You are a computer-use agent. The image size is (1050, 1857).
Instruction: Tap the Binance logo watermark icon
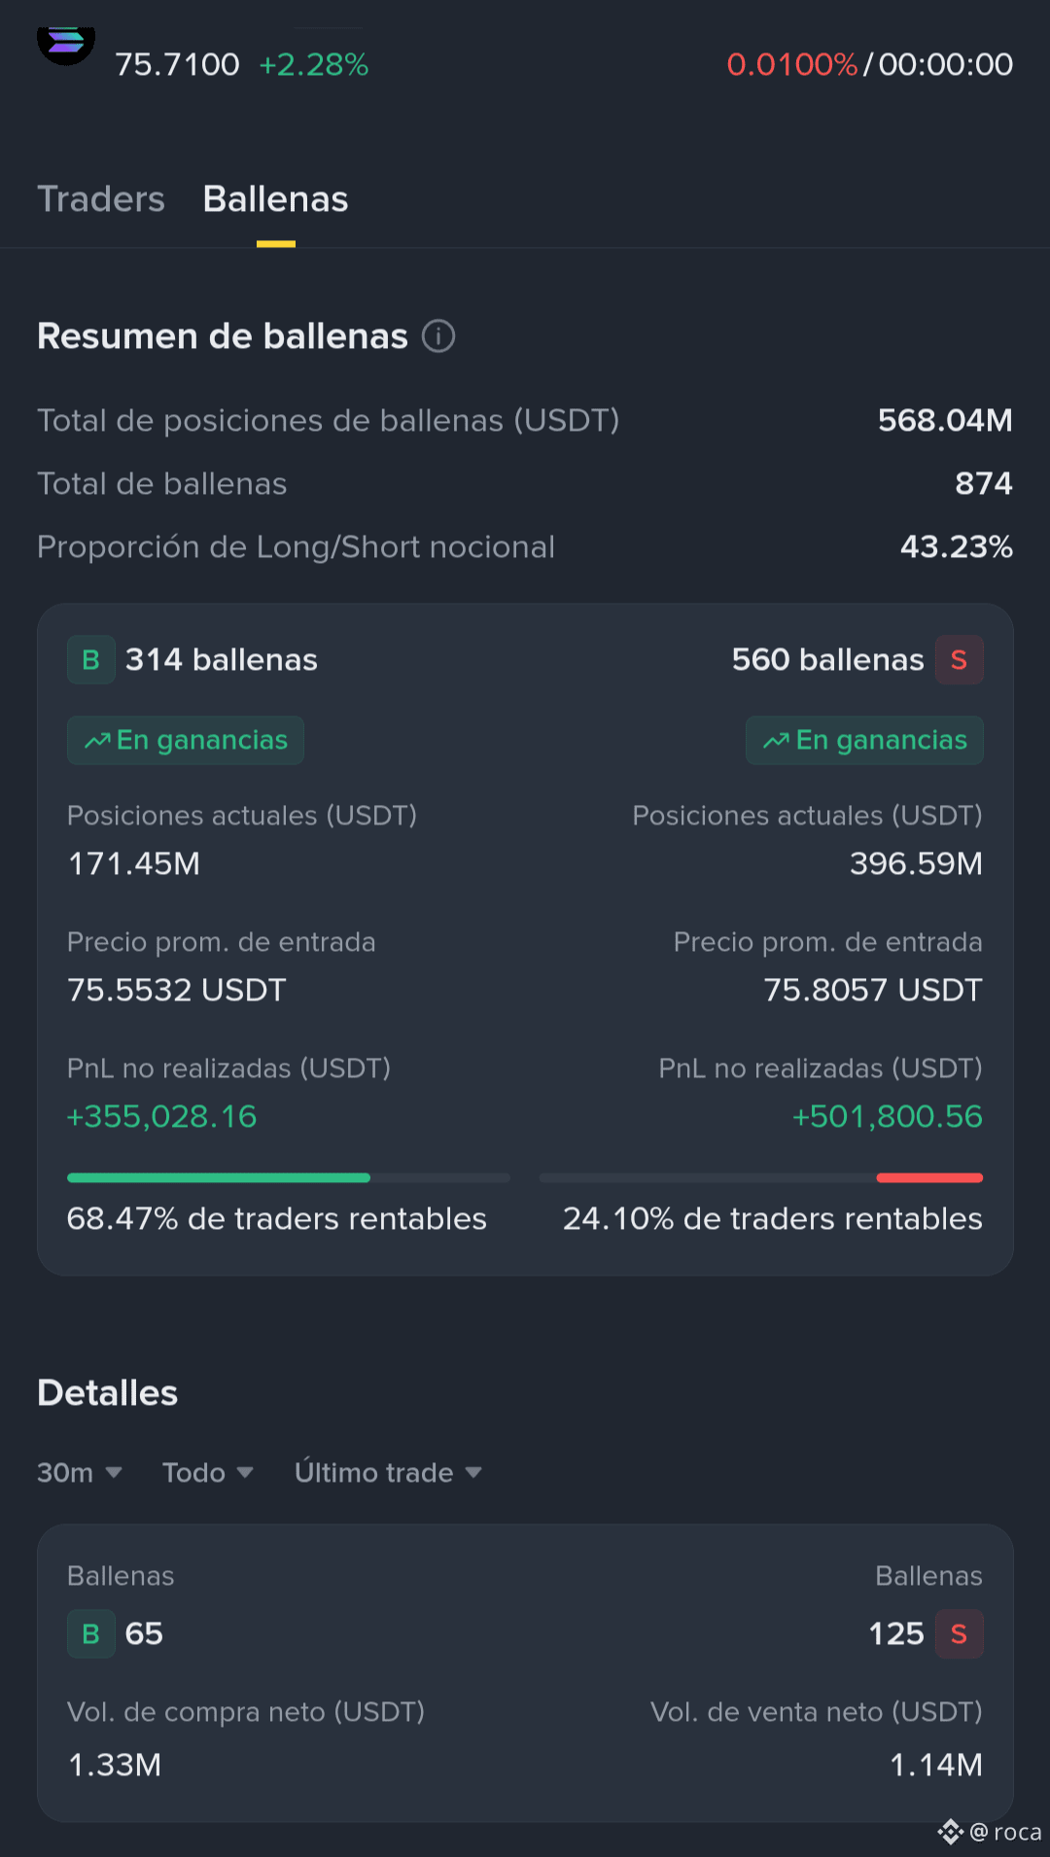coord(950,1833)
